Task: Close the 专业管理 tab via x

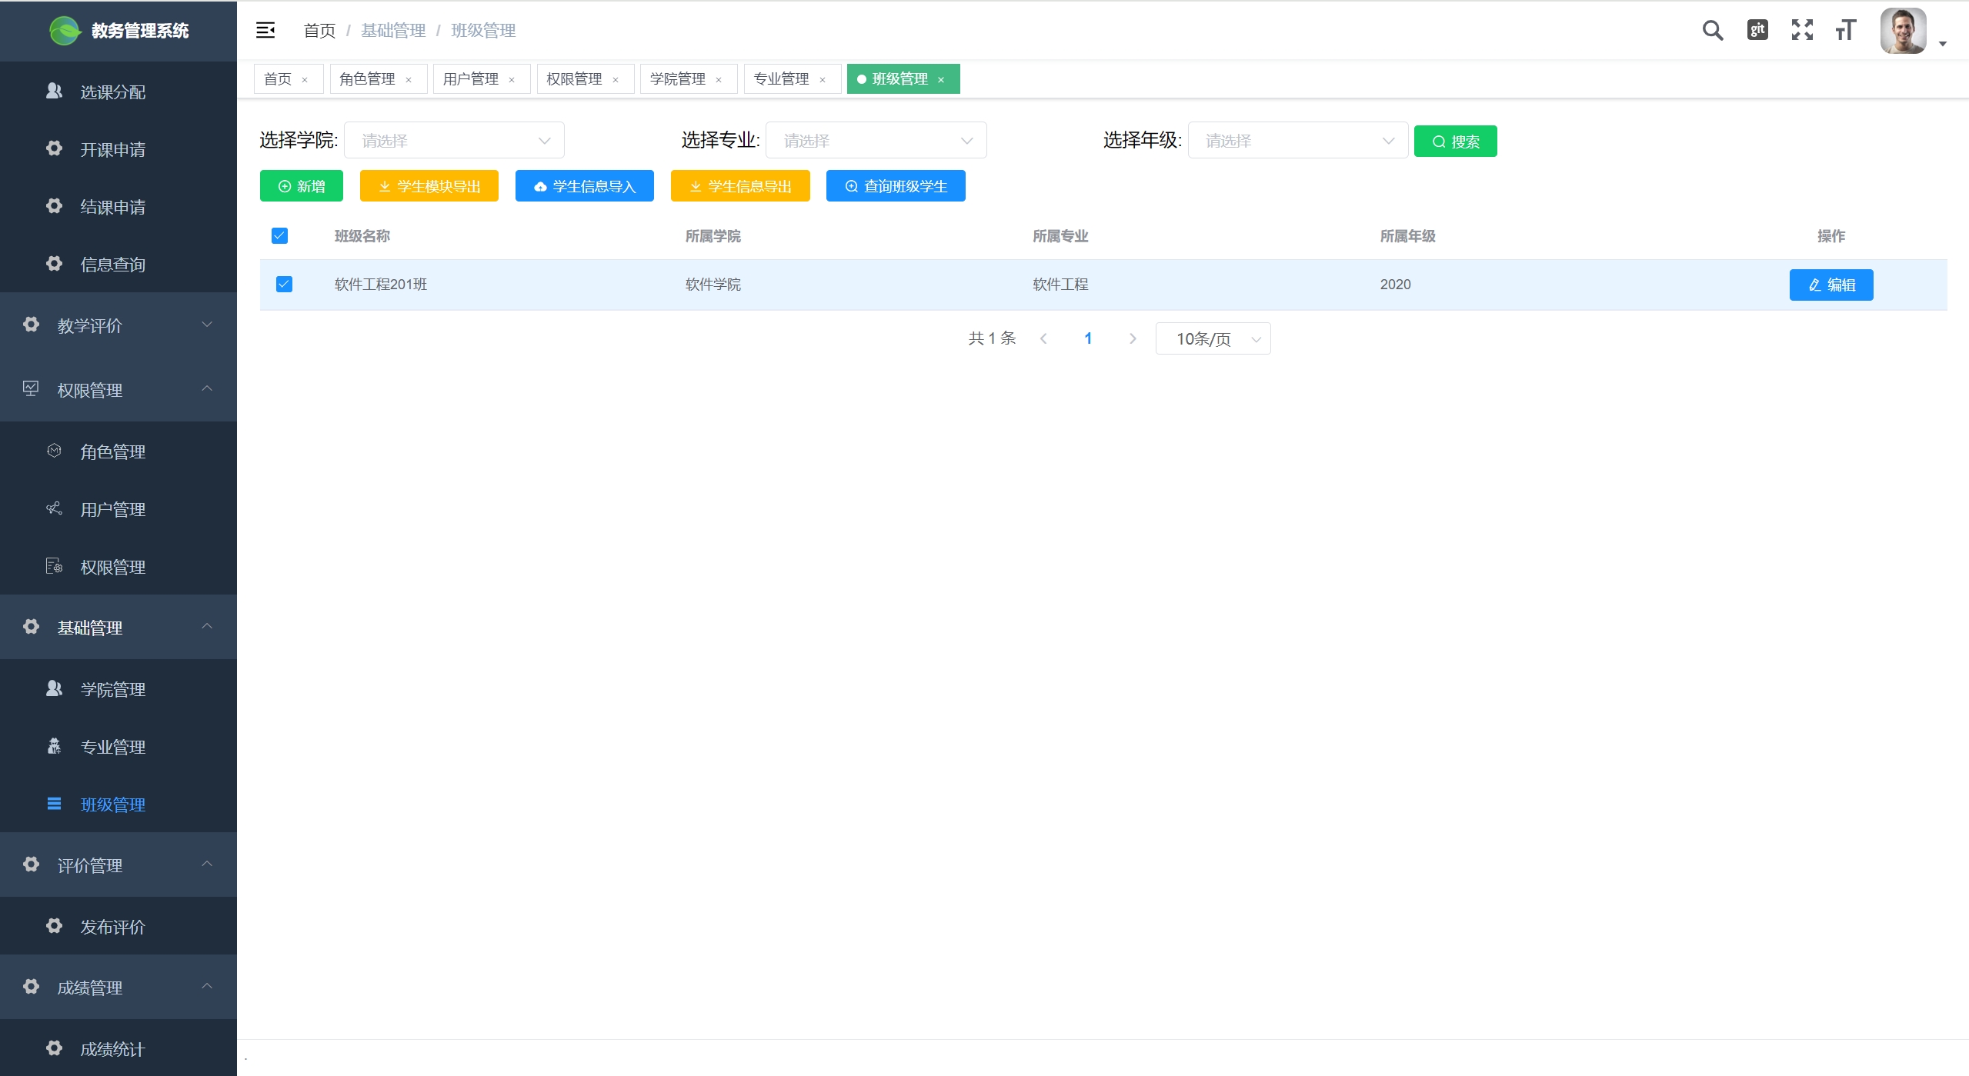Action: pos(823,80)
